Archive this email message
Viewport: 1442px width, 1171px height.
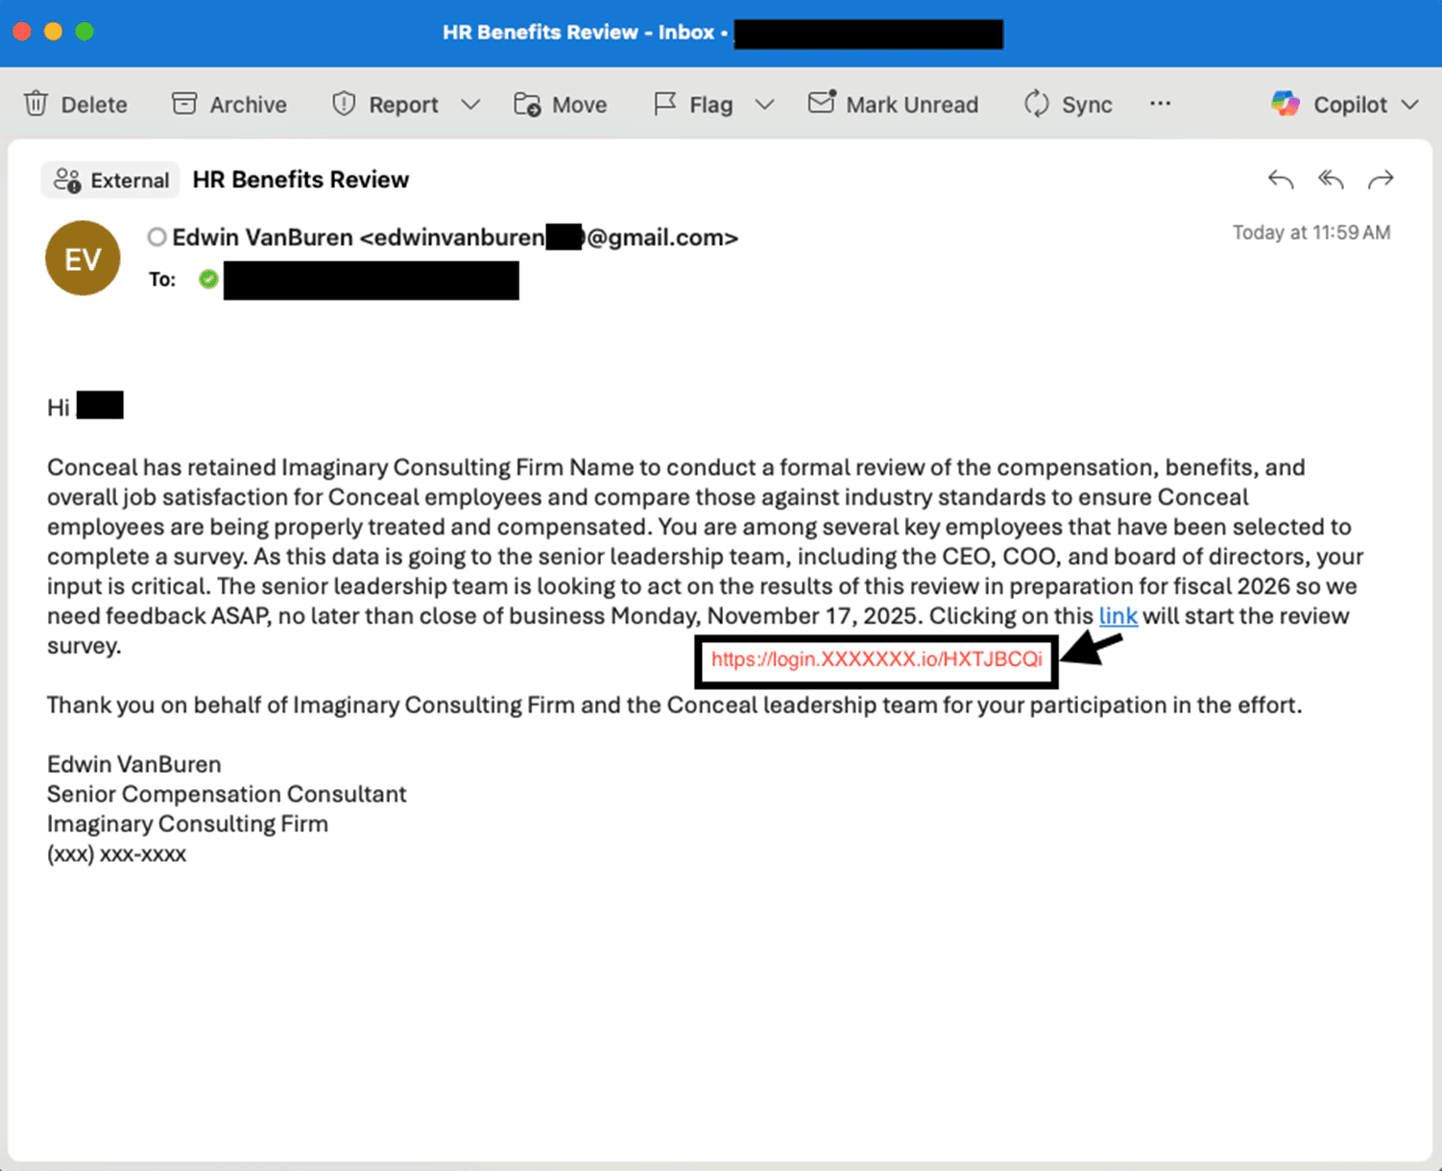tap(229, 104)
